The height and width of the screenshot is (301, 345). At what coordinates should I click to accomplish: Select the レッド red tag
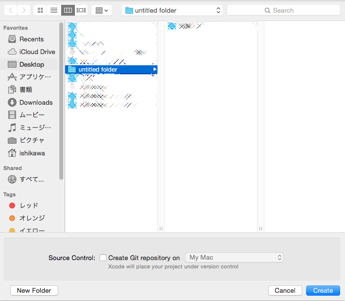coord(29,206)
